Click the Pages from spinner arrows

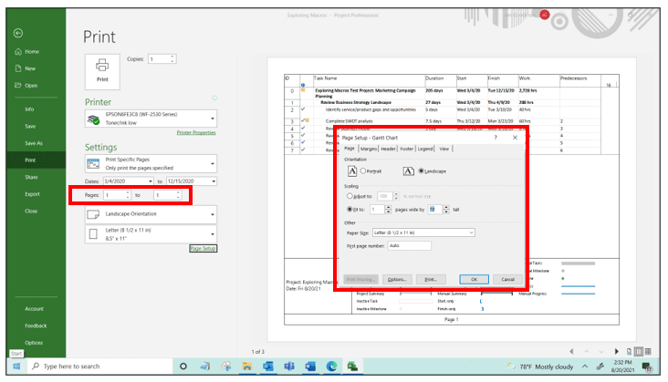click(x=128, y=195)
